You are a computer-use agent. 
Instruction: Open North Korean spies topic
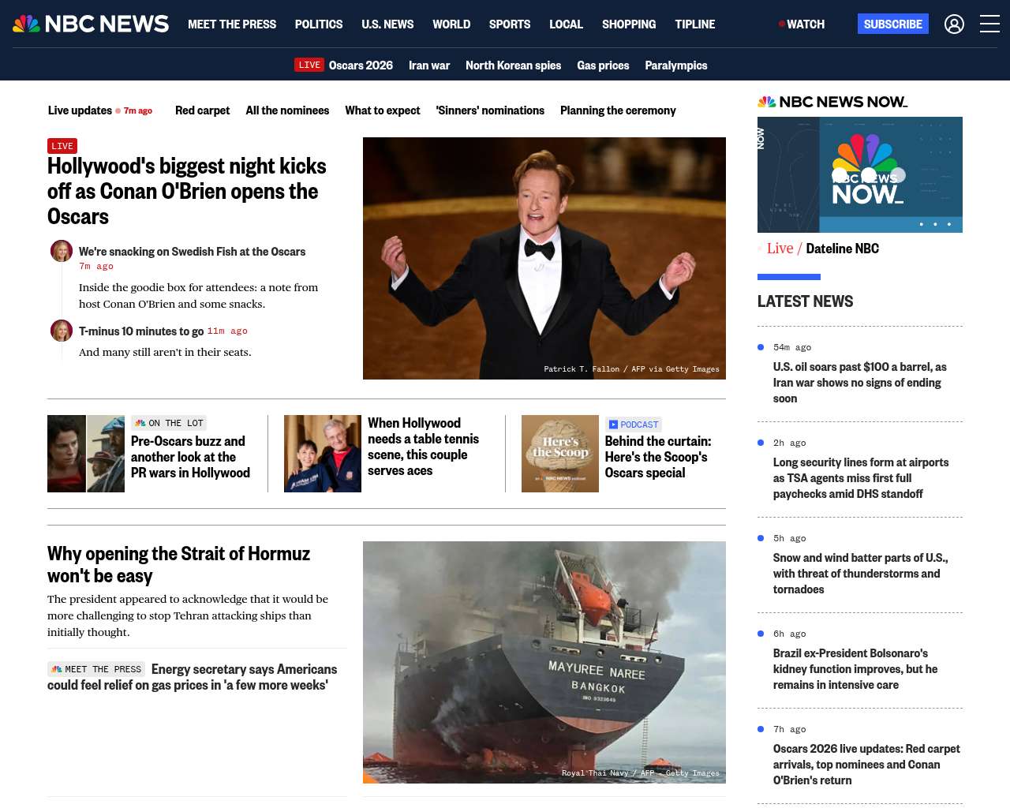(513, 65)
